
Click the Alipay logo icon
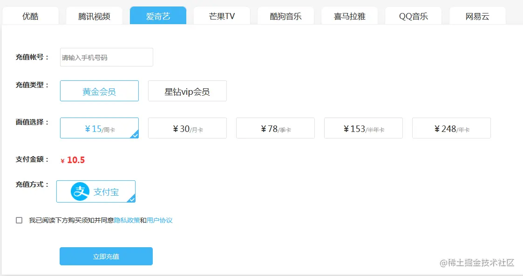click(80, 191)
